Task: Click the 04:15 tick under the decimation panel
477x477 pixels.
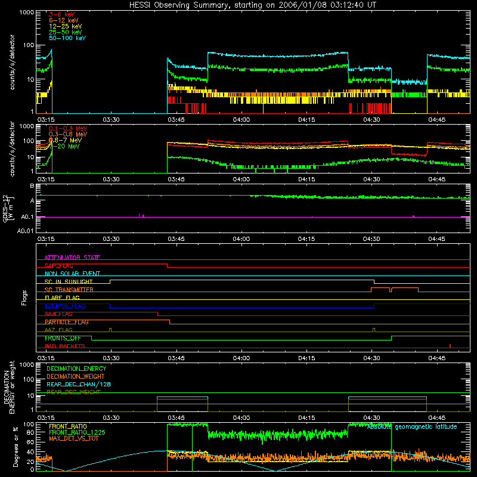Action: [x=306, y=418]
